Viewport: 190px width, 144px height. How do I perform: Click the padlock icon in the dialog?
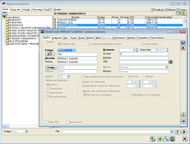click(183, 115)
